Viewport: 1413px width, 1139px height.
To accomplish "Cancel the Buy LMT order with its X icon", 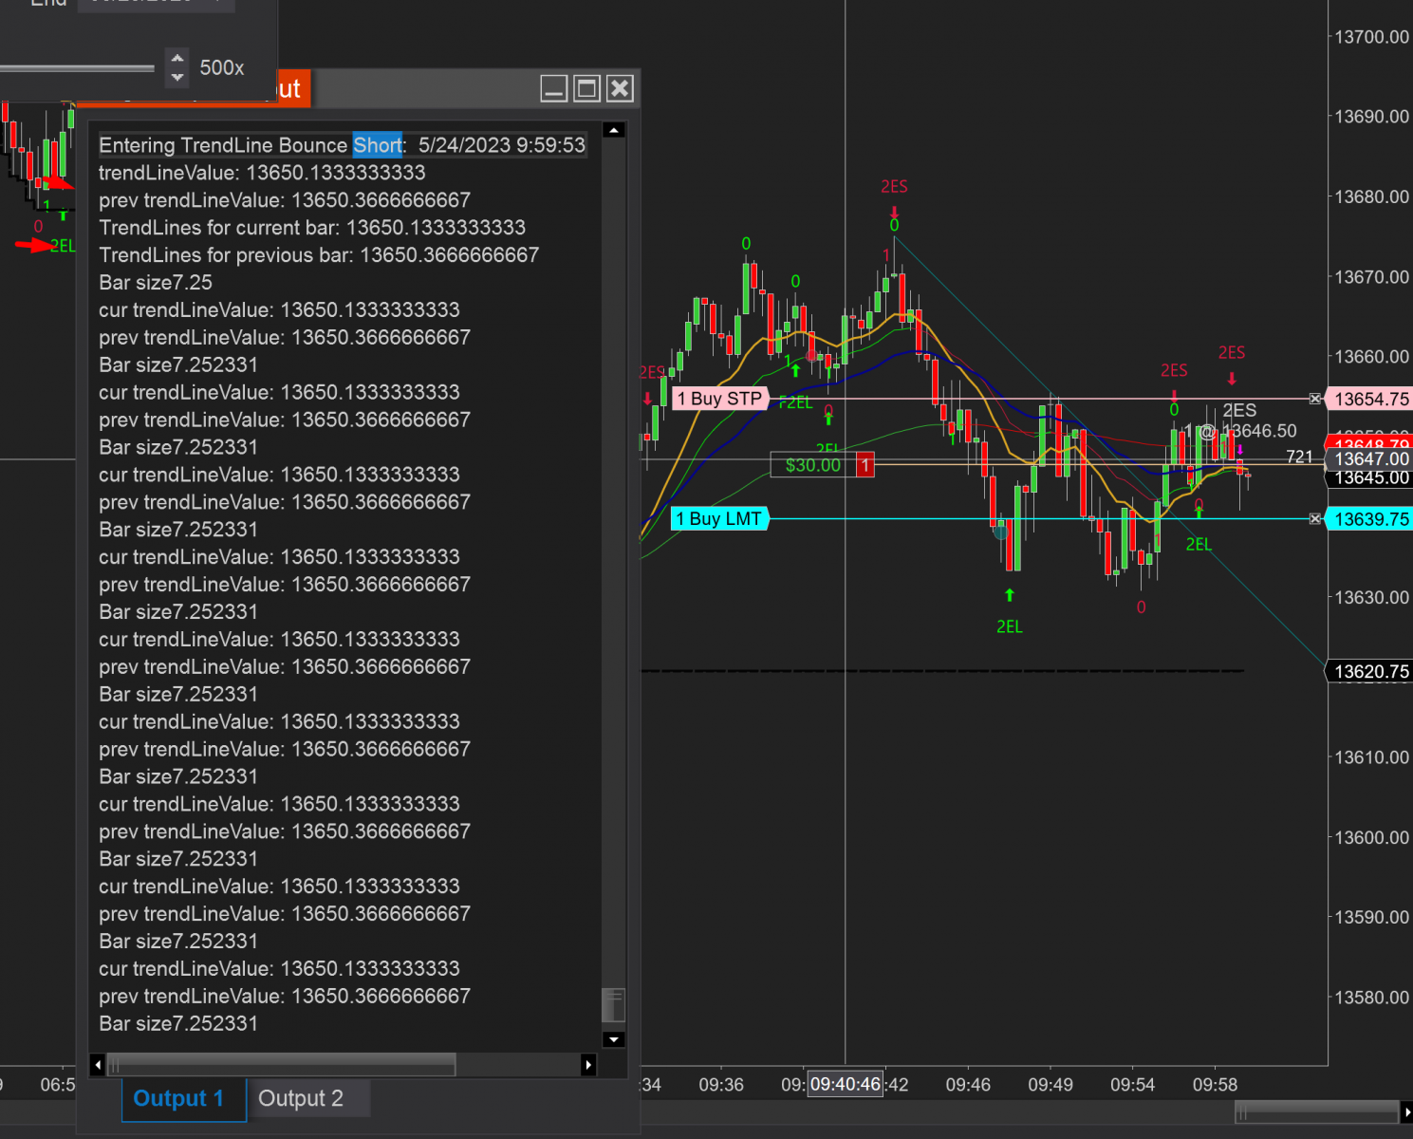I will (x=1315, y=519).
